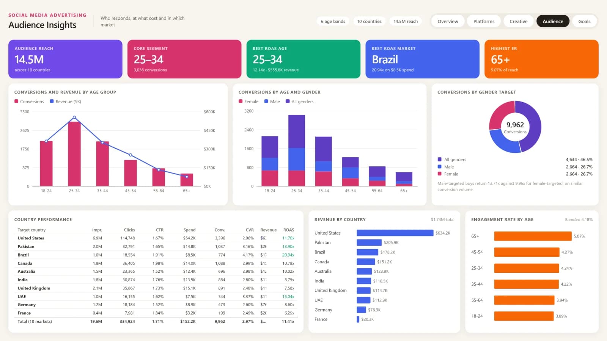The image size is (607, 341).
Task: Click the Total (10 markets) row
Action: point(156,321)
